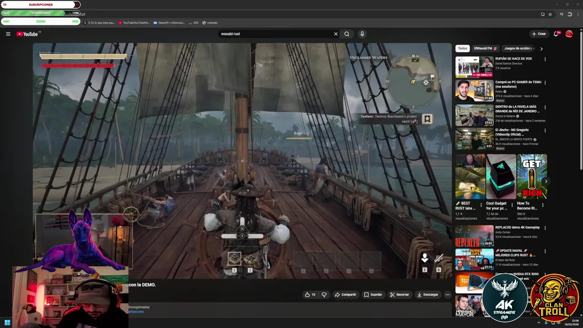The height and width of the screenshot is (328, 583).
Task: Open options for 'DENTRO de LA FAVELA' video
Action: 545,108
